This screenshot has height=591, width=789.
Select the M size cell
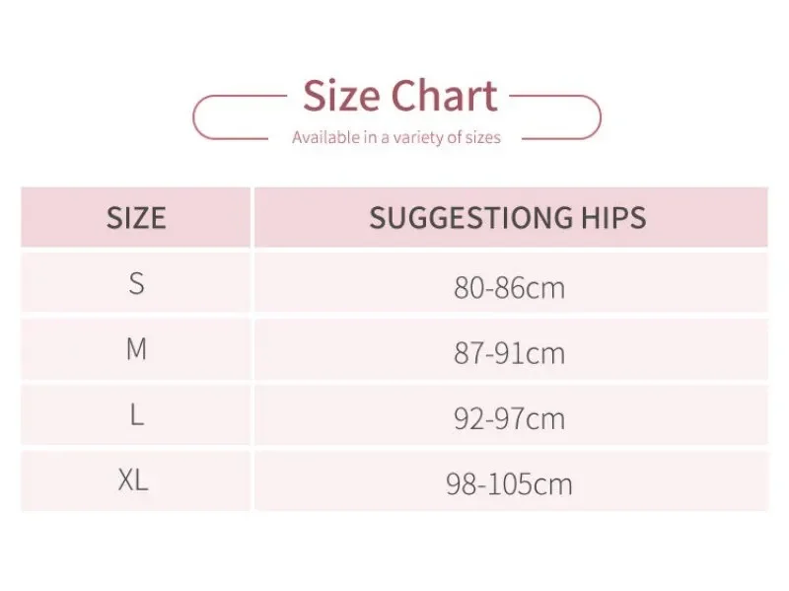pos(136,349)
